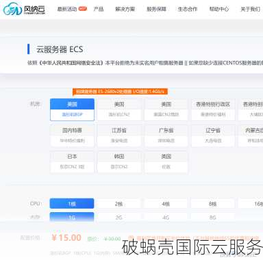Open the 最新活动 menu item
263x260 pixels.
[67, 9]
